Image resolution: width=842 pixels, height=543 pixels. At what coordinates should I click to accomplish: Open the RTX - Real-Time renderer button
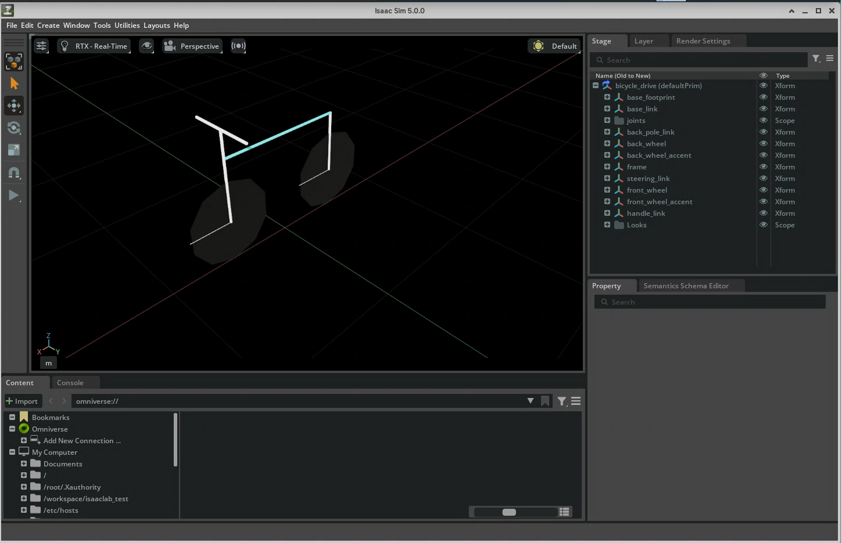(94, 46)
